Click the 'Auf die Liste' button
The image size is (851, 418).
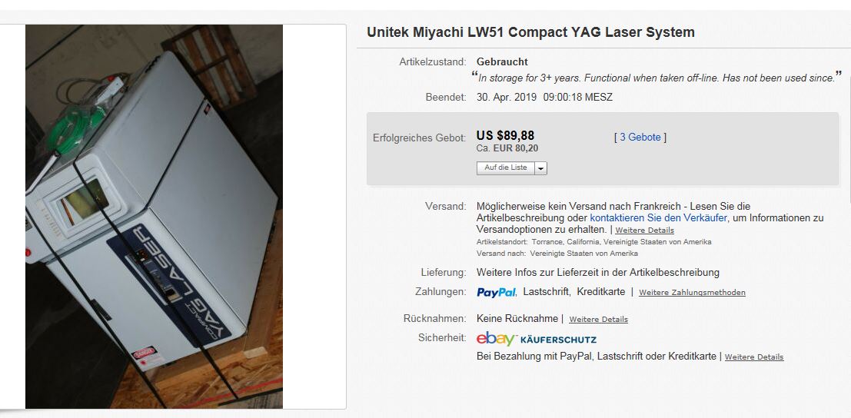click(506, 168)
